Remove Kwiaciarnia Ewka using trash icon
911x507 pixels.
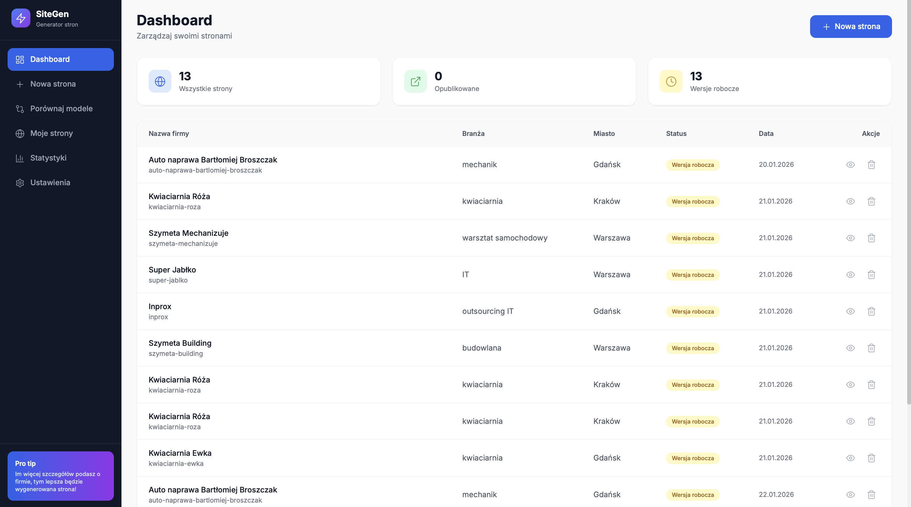pos(871,458)
